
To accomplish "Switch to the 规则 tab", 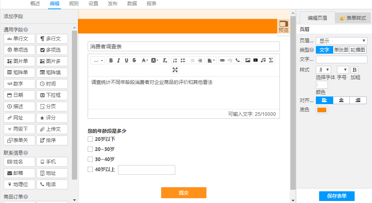I will pos(74,4).
